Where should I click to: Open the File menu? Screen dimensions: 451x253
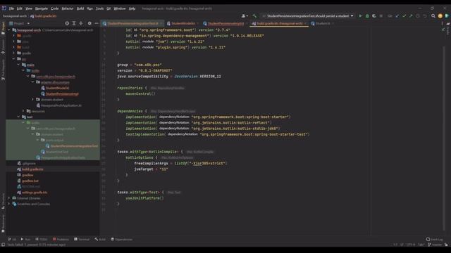click(x=11, y=8)
